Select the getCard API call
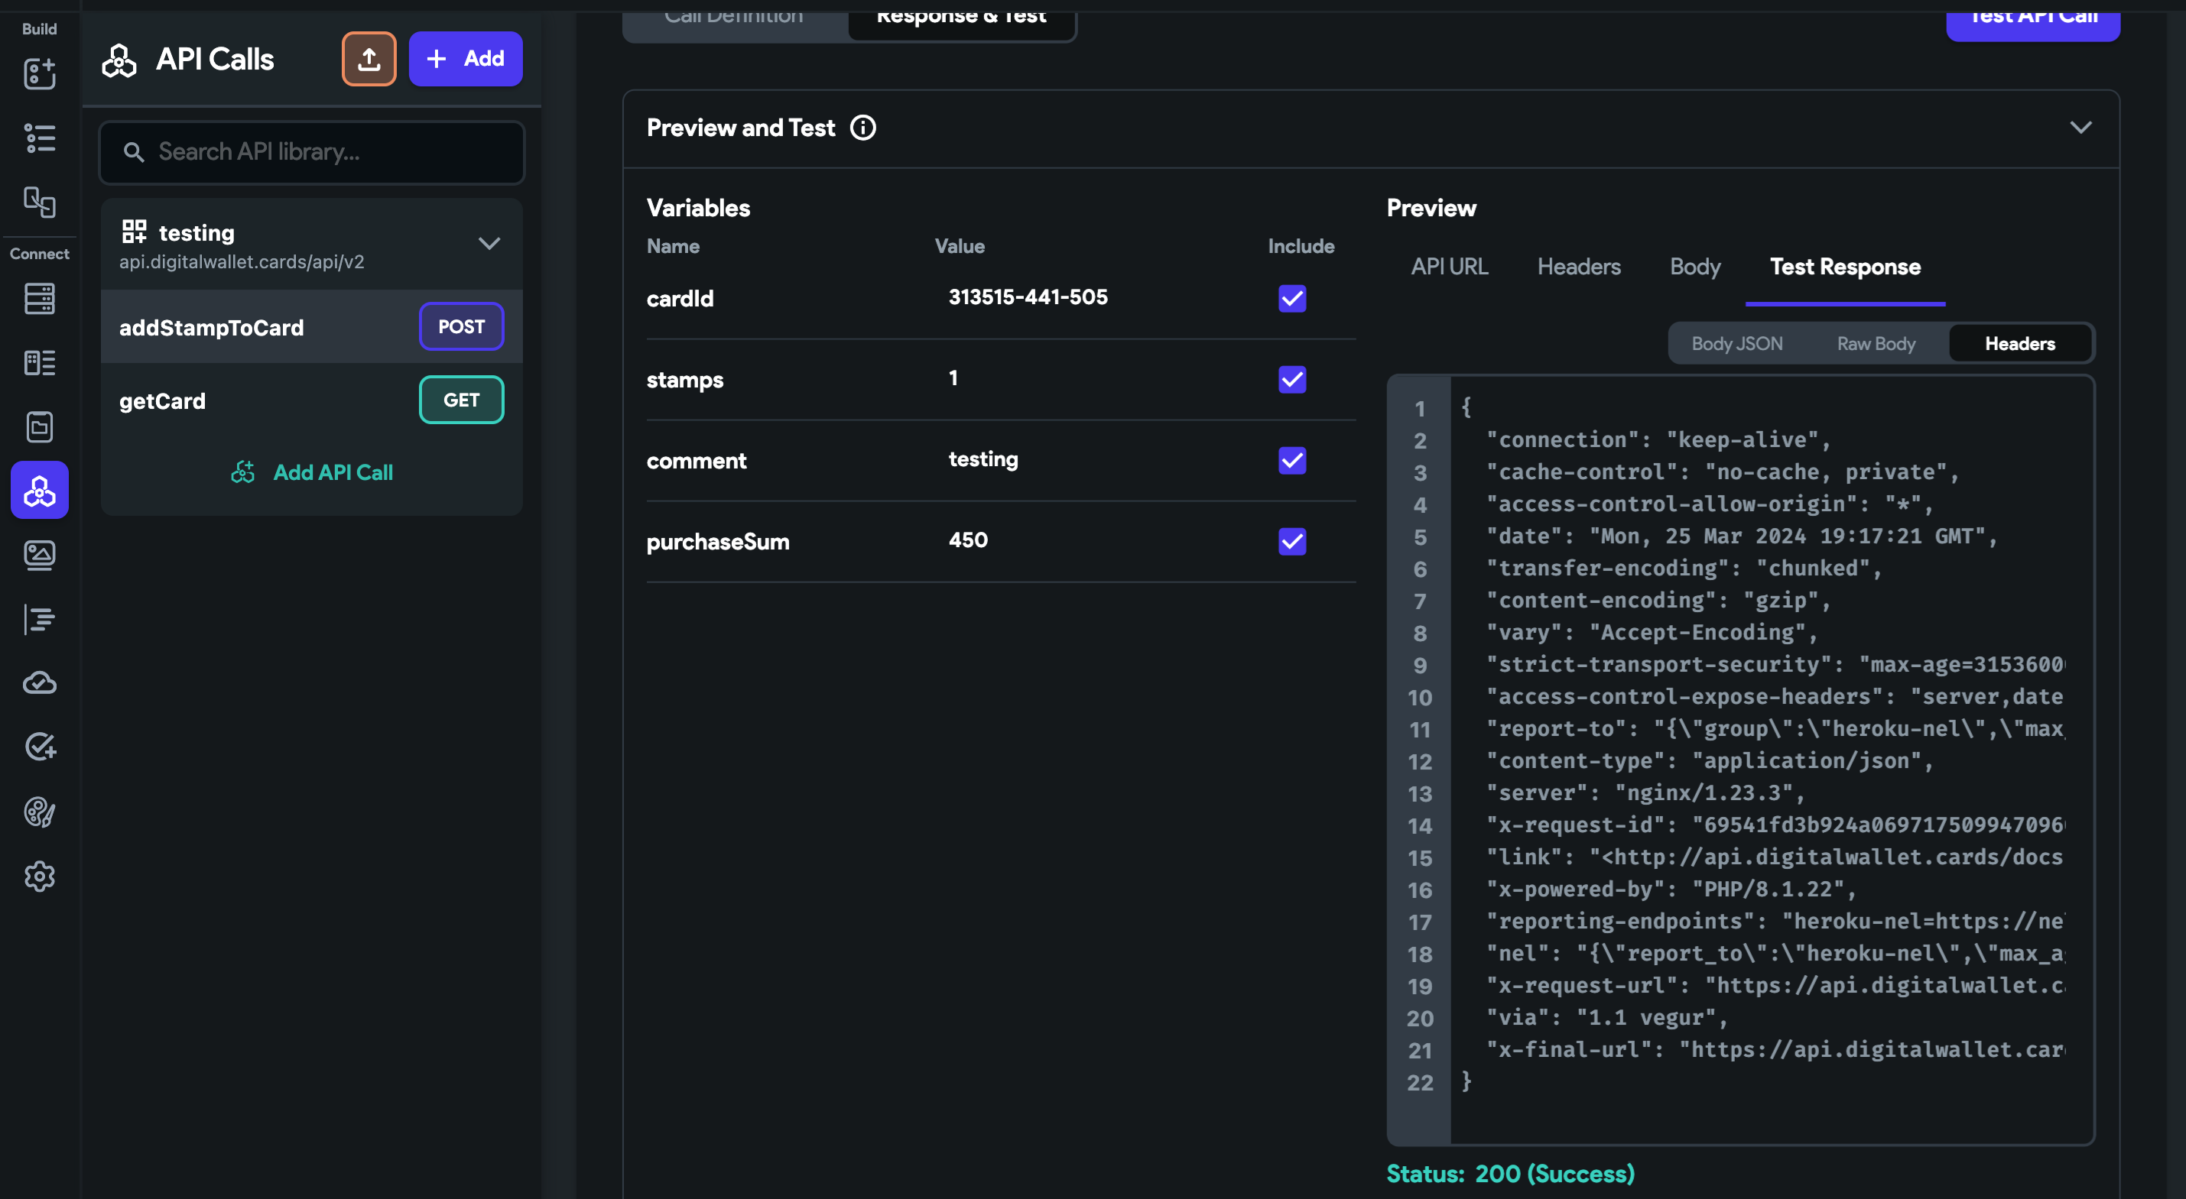This screenshot has width=2186, height=1199. click(311, 400)
